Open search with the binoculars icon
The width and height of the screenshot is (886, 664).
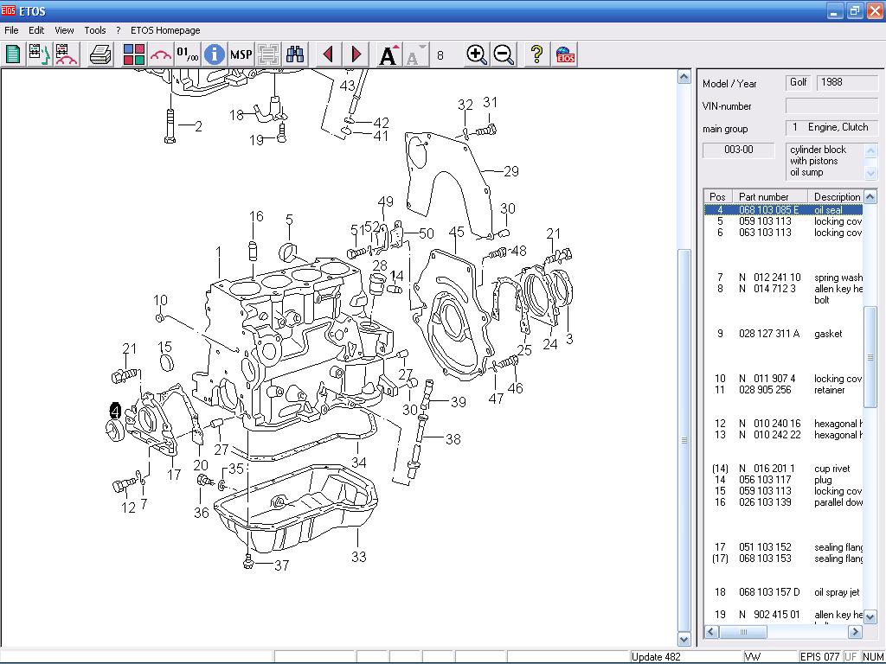(295, 54)
